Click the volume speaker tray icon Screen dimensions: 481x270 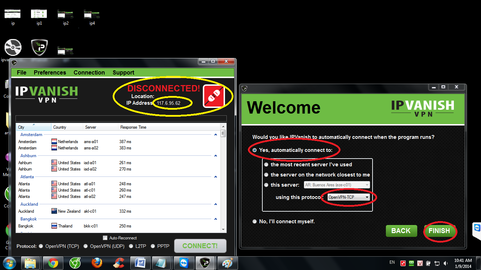coord(445,263)
